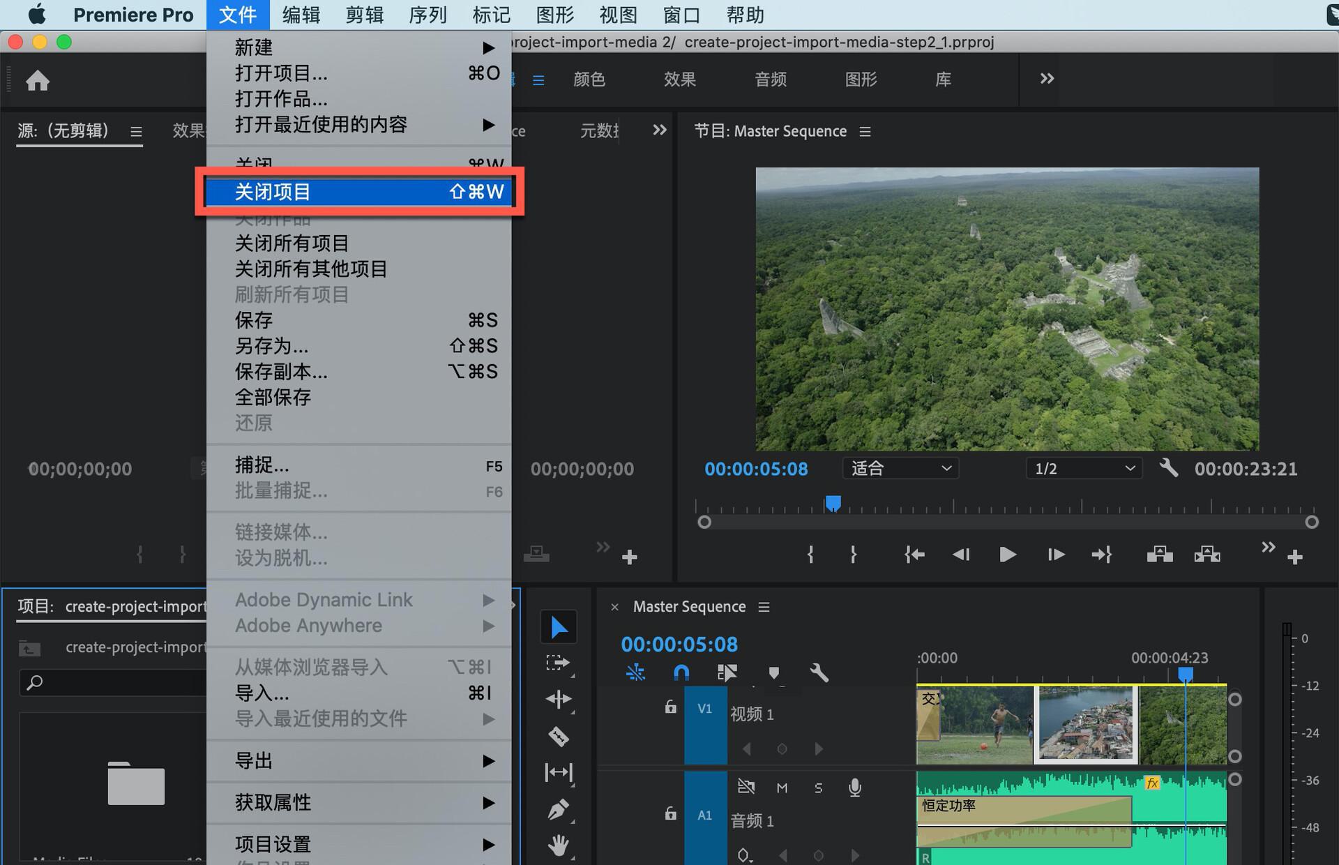Viewport: 1339px width, 865px height.
Task: Choose 导入... from File menu
Action: pyautogui.click(x=358, y=693)
